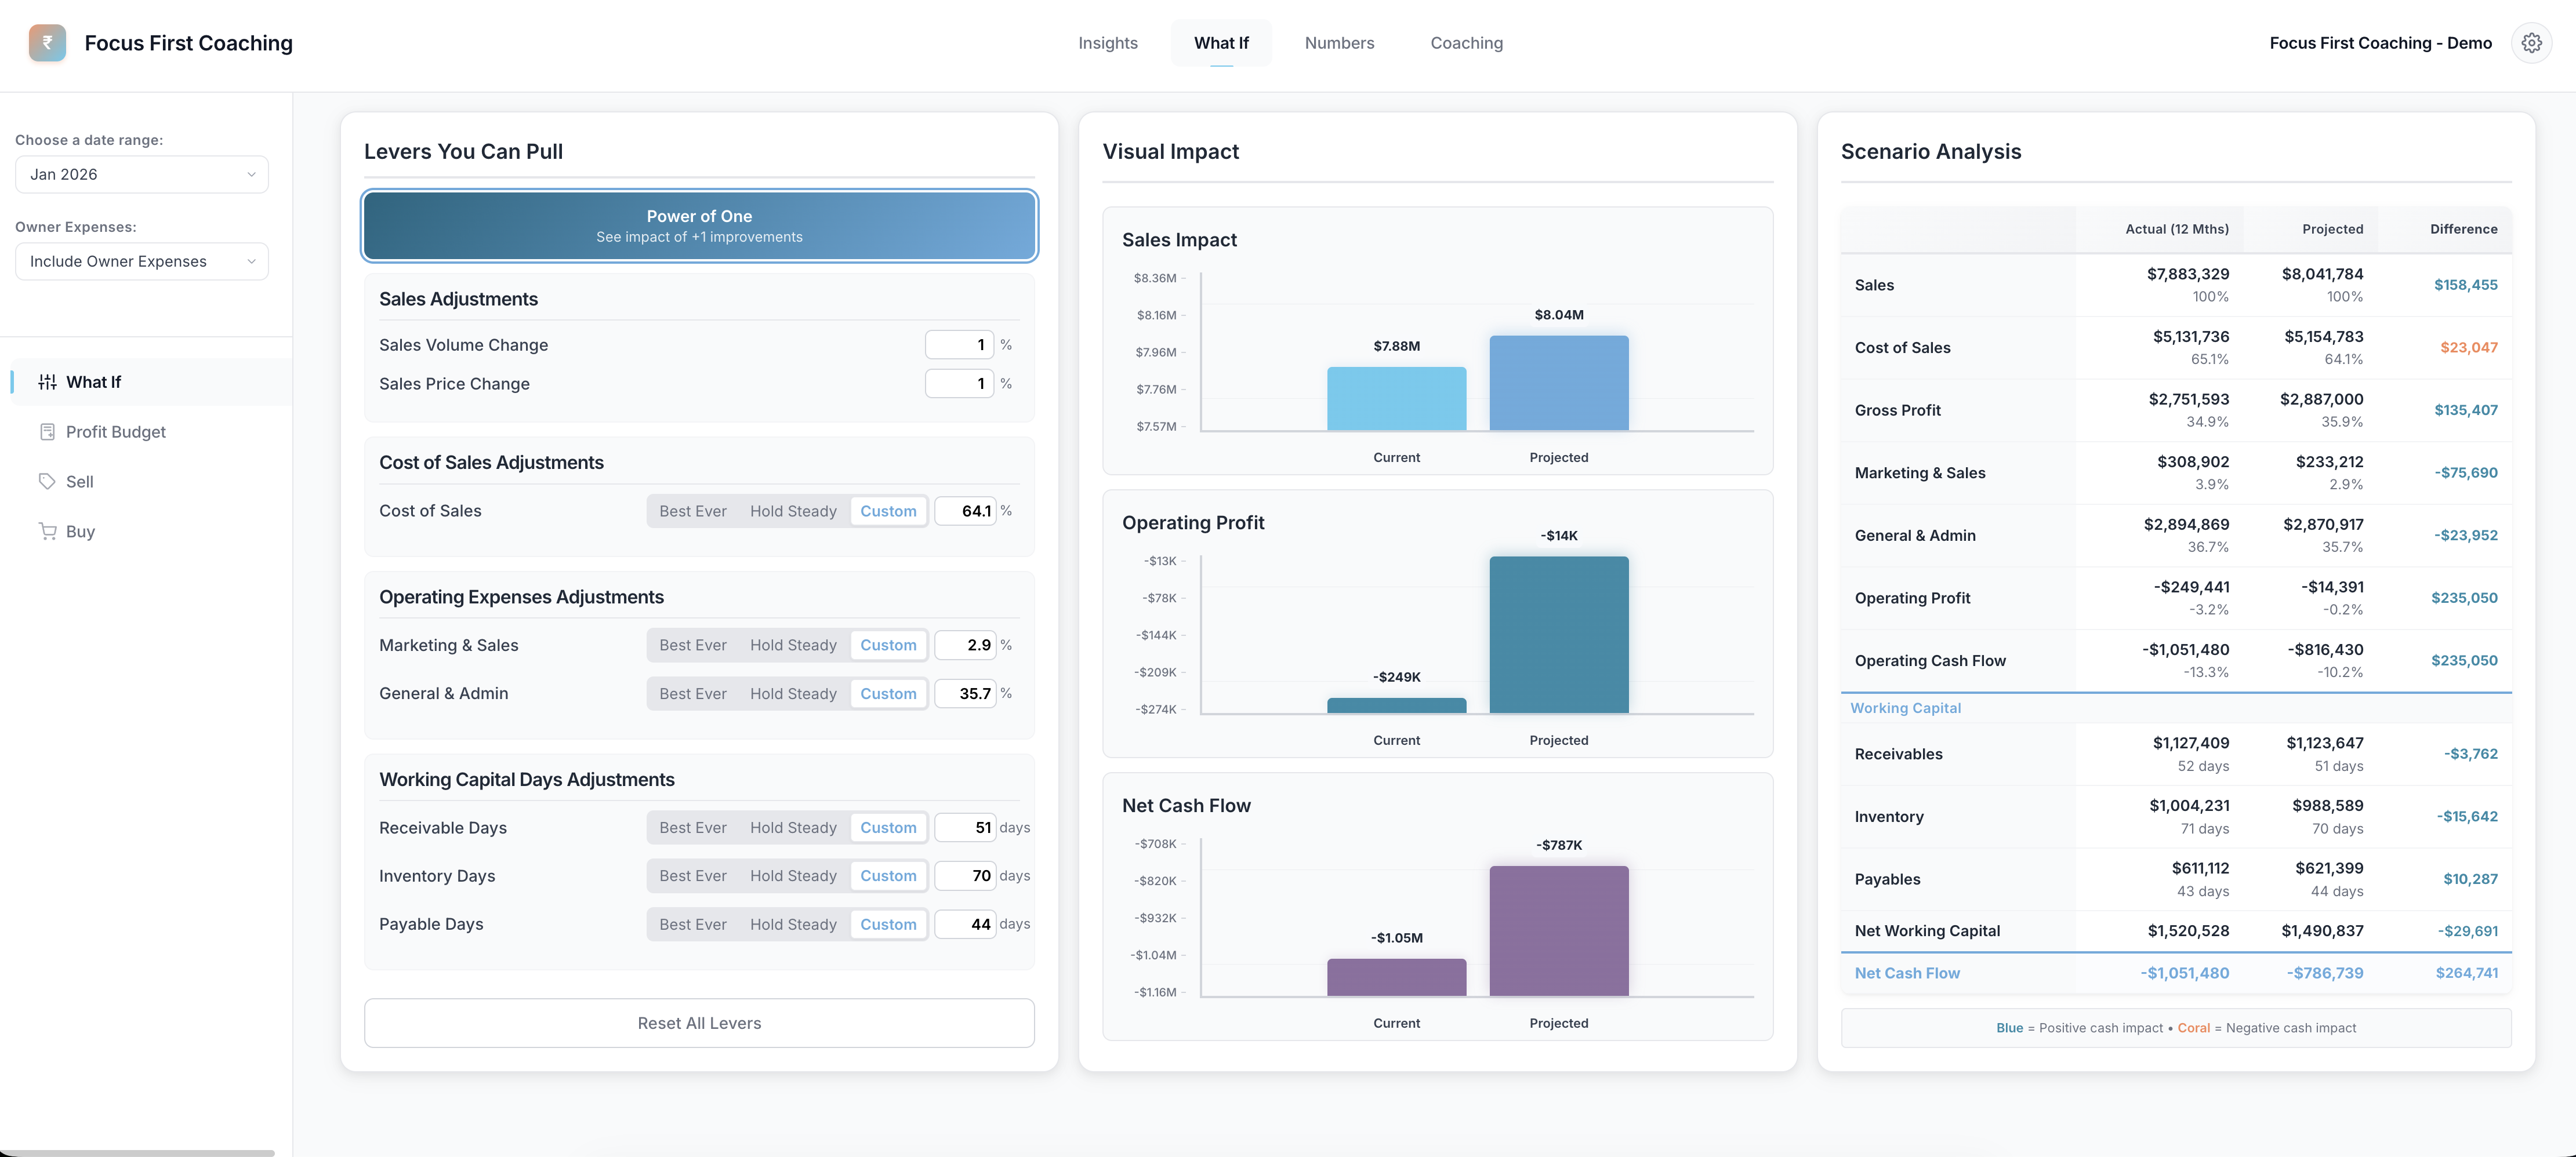2576x1157 pixels.
Task: Click the Projected Net Cash Flow bar
Action: point(1558,930)
